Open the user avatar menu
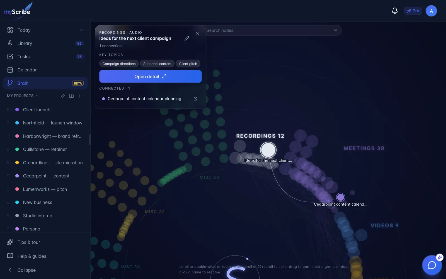Image resolution: width=446 pixels, height=279 pixels. (431, 11)
